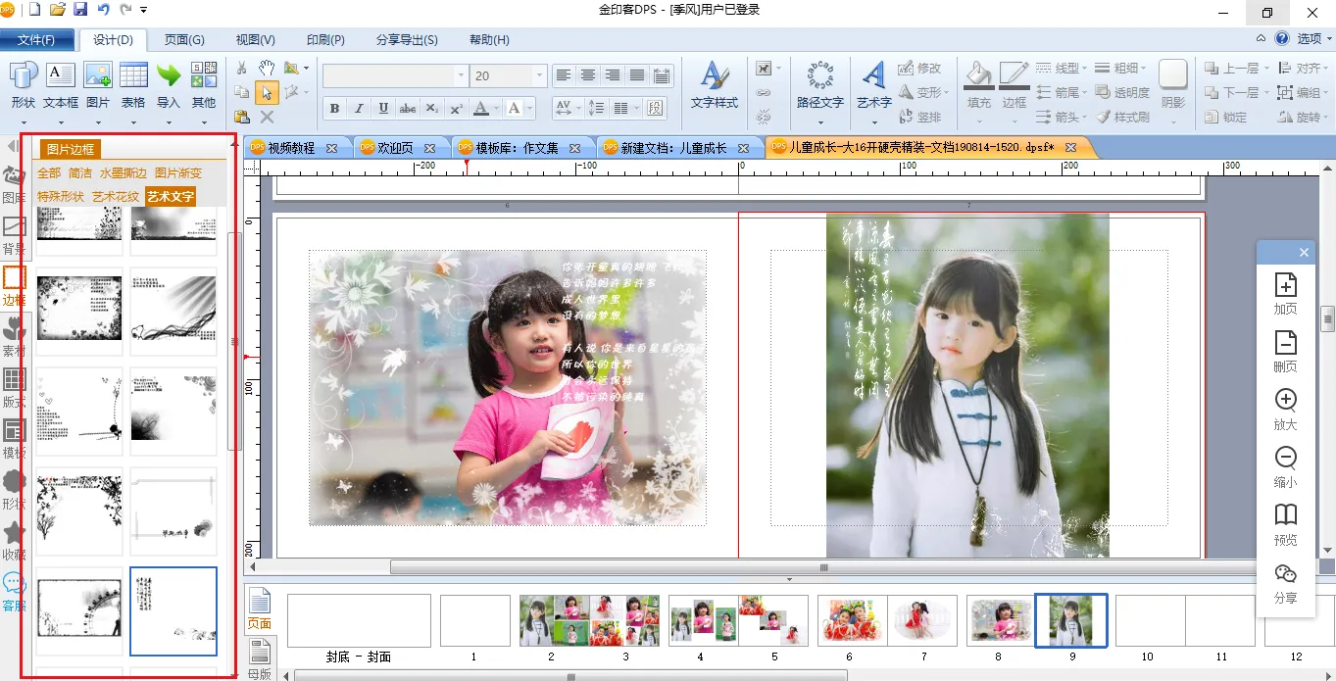Open the font size dropdown showing 20

(x=539, y=76)
